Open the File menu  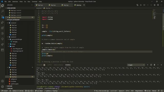coord(5,2)
